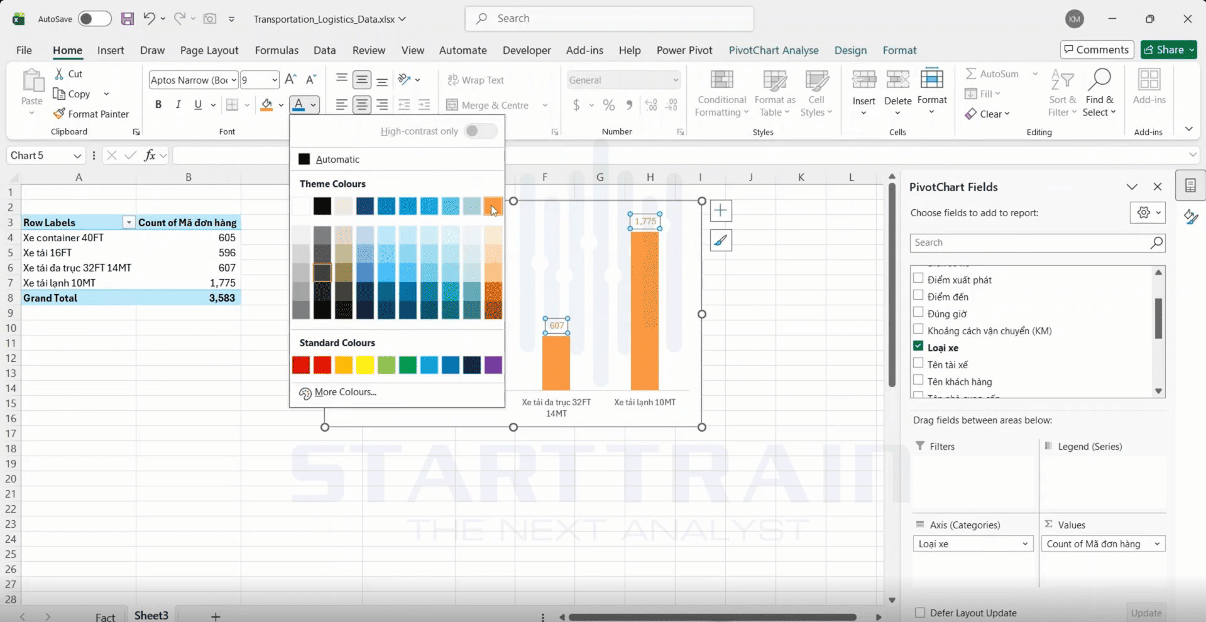1206x622 pixels.
Task: Open the font size dropdown
Action: click(275, 80)
